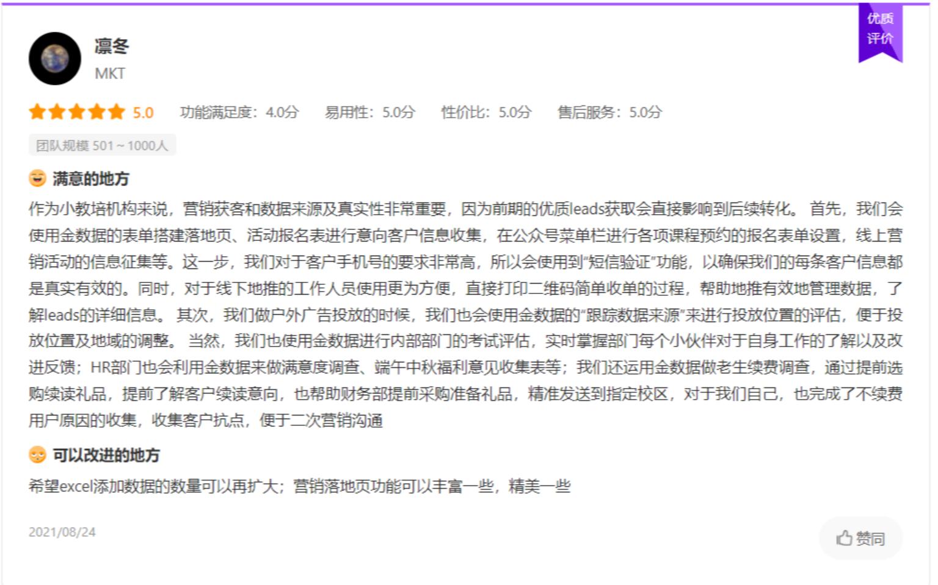Image resolution: width=938 pixels, height=585 pixels.
Task: Click the middle star in the star rating
Action: pos(78,112)
